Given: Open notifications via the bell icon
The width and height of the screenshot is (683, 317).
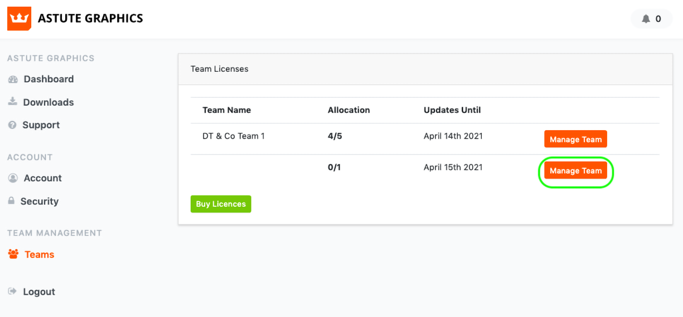Looking at the screenshot, I should [x=646, y=19].
